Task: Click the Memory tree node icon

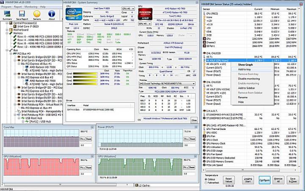Action: 11,34
